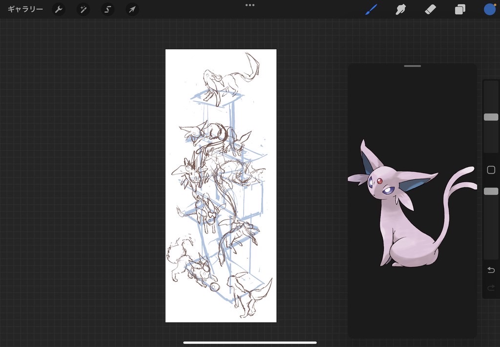Open the Adjustments magic wand menu
Screen dimensions: 500x347
click(83, 10)
